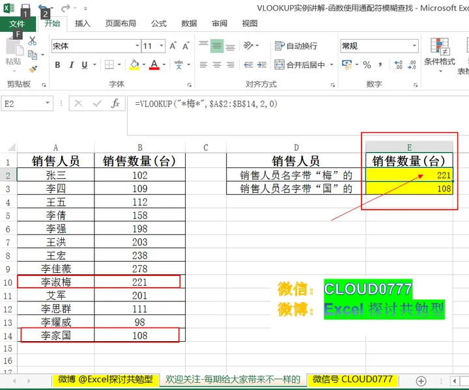Open font color red swatch
469x390 pixels.
click(x=154, y=65)
